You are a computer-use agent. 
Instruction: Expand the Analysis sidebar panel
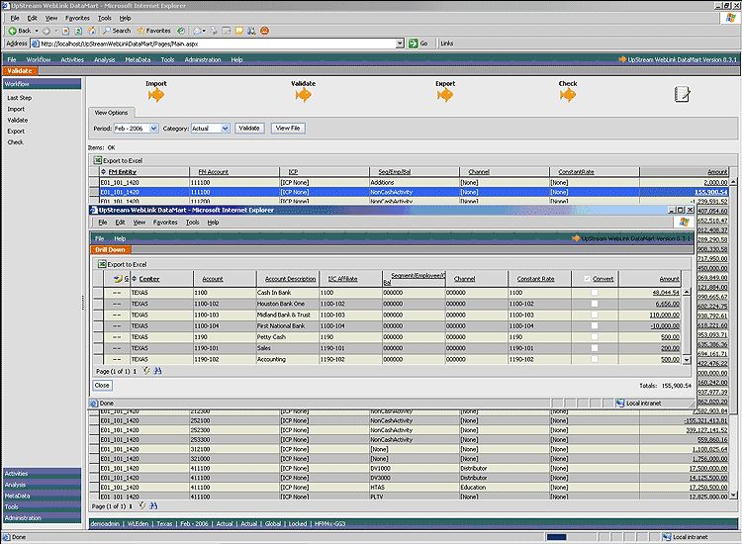(x=43, y=485)
